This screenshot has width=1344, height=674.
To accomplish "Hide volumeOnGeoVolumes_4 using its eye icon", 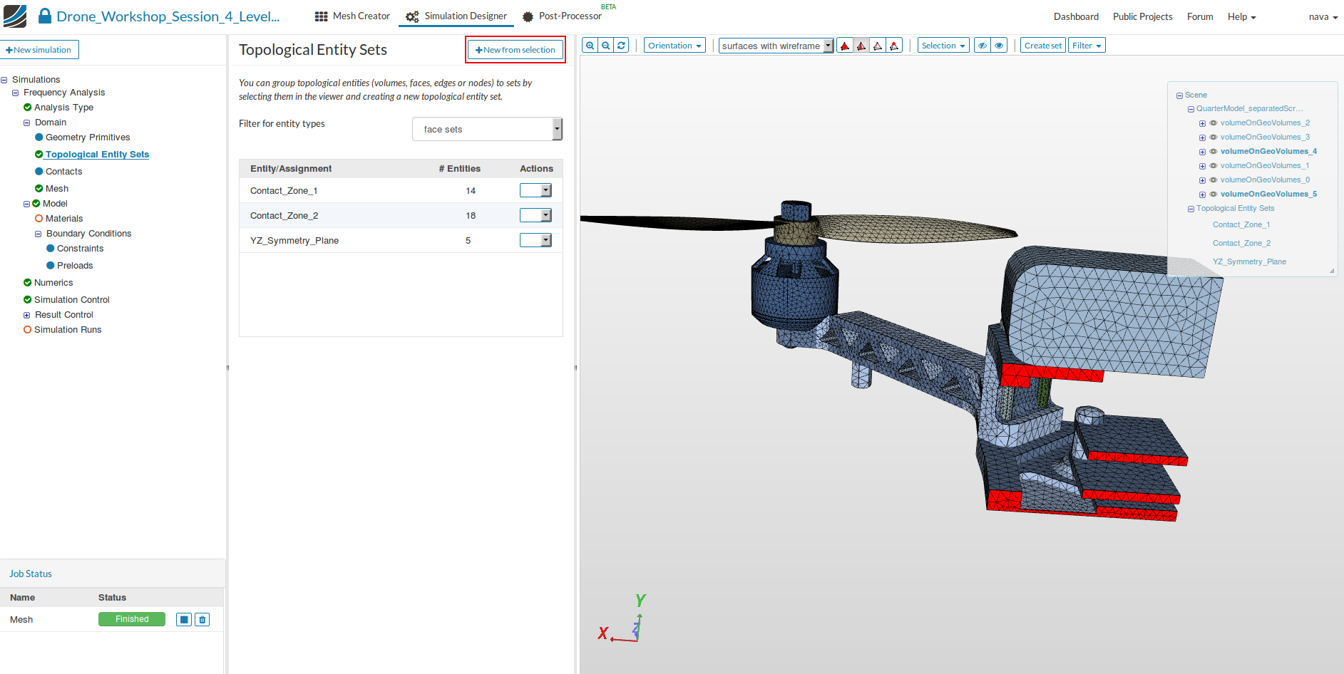I will pos(1214,152).
